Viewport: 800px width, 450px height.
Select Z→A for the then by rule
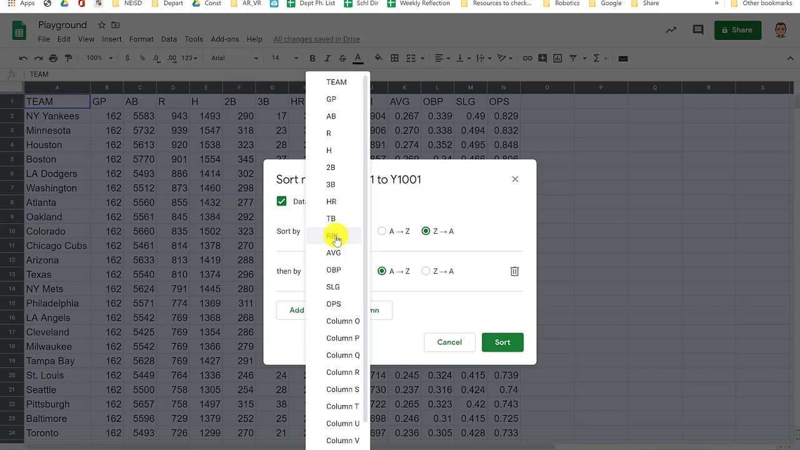426,271
